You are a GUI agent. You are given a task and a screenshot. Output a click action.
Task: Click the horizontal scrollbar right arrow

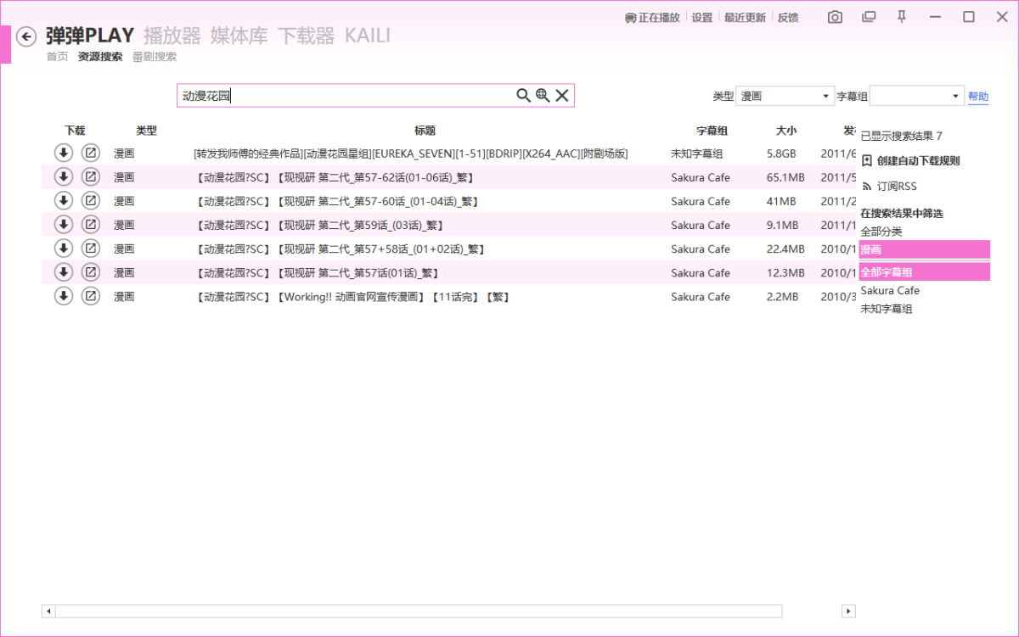click(848, 611)
